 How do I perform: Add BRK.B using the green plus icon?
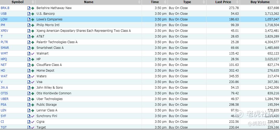click(x=33, y=8)
